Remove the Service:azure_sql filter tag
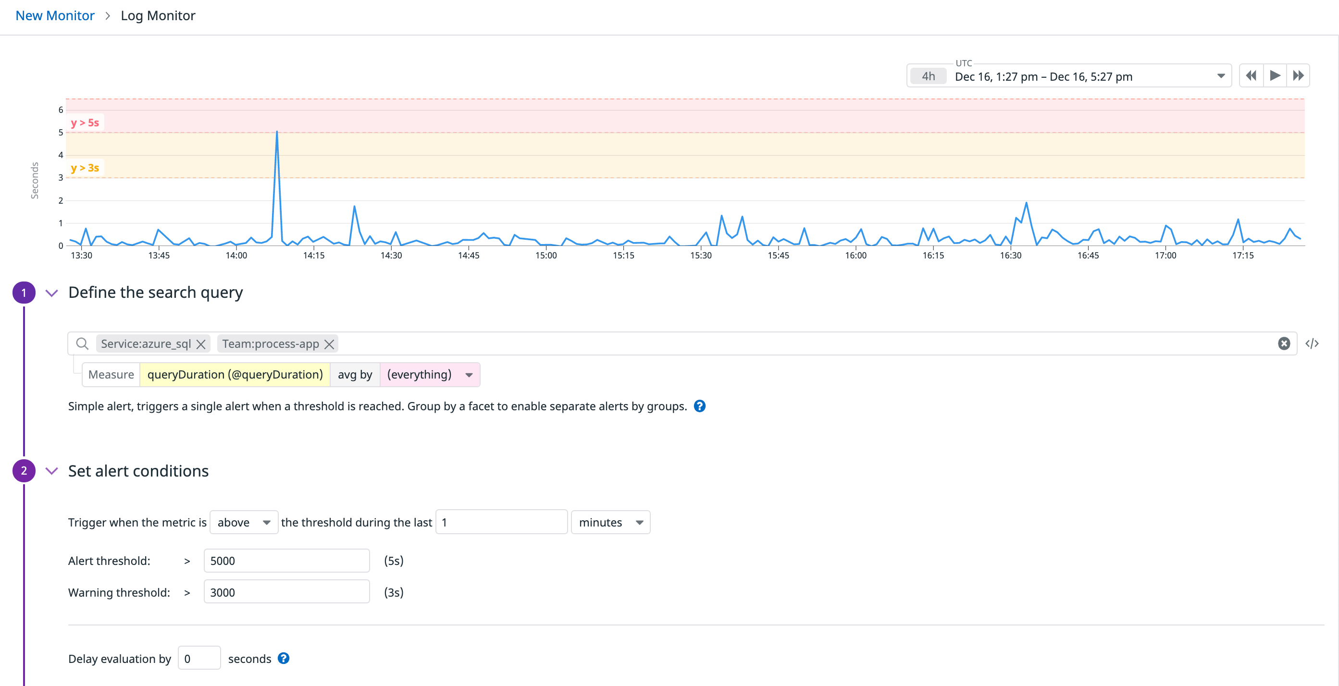1339x686 pixels. click(202, 343)
